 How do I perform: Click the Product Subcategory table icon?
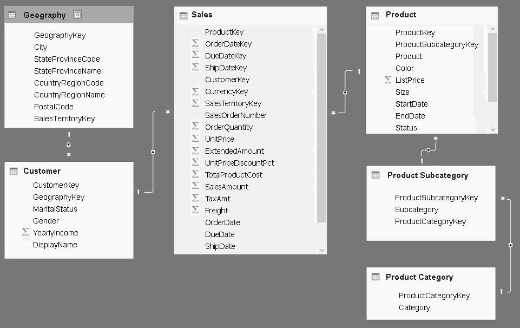pyautogui.click(x=376, y=175)
